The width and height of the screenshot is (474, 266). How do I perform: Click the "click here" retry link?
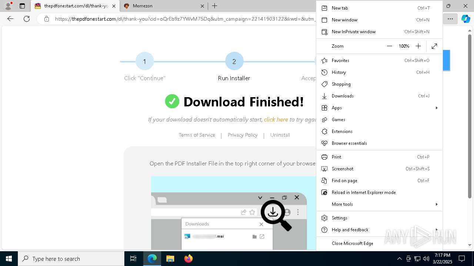[x=276, y=119]
